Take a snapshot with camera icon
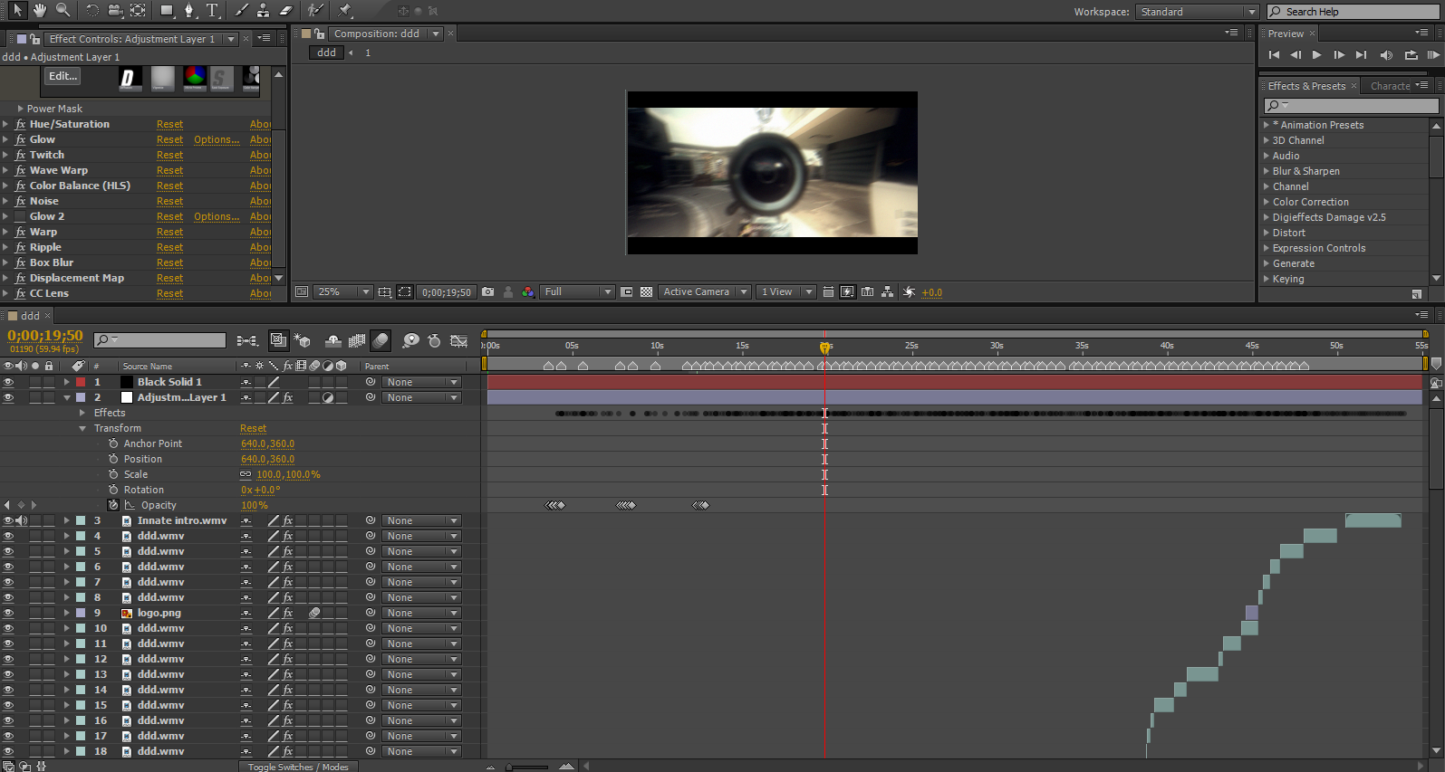The width and height of the screenshot is (1445, 772). [488, 292]
